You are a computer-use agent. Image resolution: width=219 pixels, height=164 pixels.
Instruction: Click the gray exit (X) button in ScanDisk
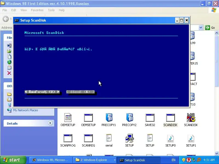pyautogui.click(x=80, y=92)
